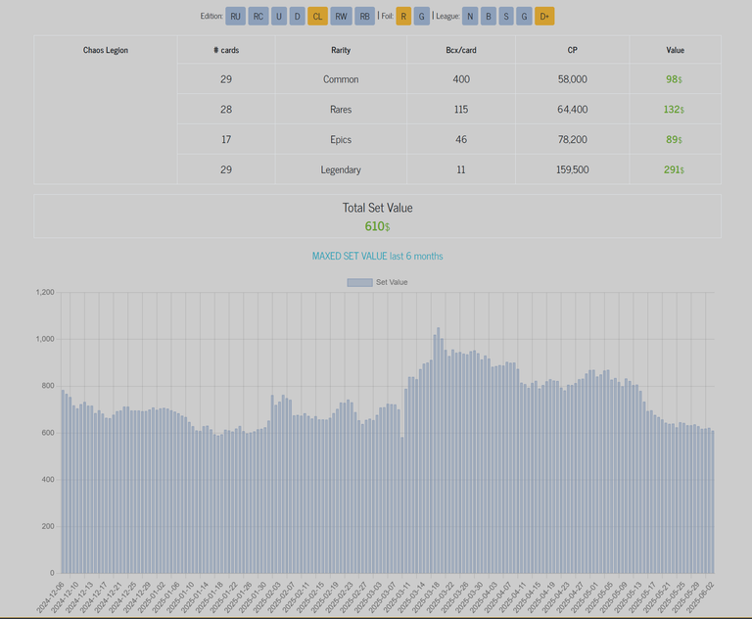Click the 1,000 y-axis label
This screenshot has width=752, height=619.
pyautogui.click(x=45, y=339)
